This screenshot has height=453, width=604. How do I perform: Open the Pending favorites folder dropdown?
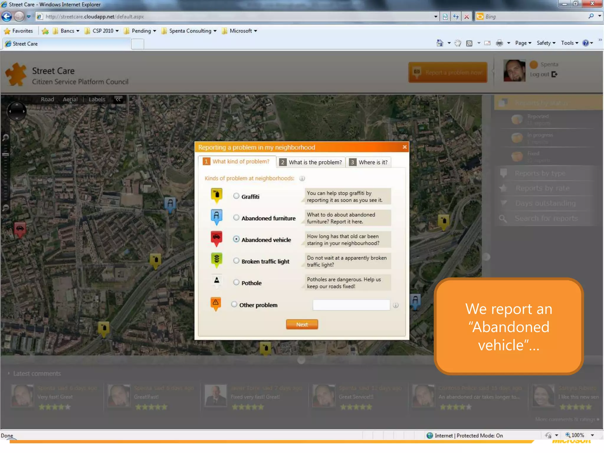pyautogui.click(x=140, y=31)
